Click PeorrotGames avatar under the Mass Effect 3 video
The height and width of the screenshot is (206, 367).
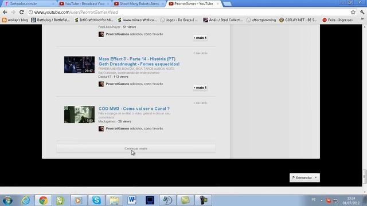101,84
